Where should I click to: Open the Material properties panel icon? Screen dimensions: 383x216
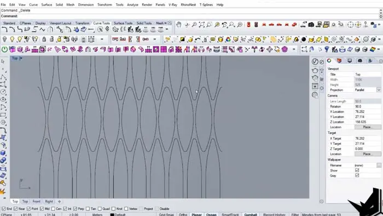tap(339, 61)
